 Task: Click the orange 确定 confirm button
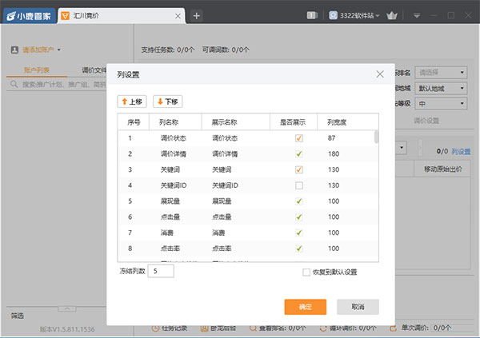(x=305, y=307)
